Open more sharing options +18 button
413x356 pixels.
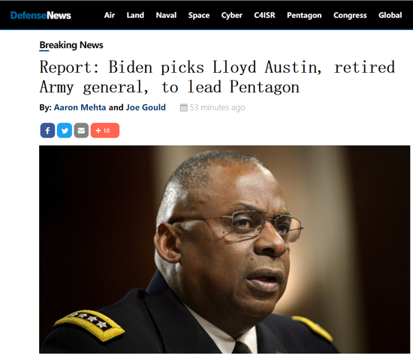[105, 131]
